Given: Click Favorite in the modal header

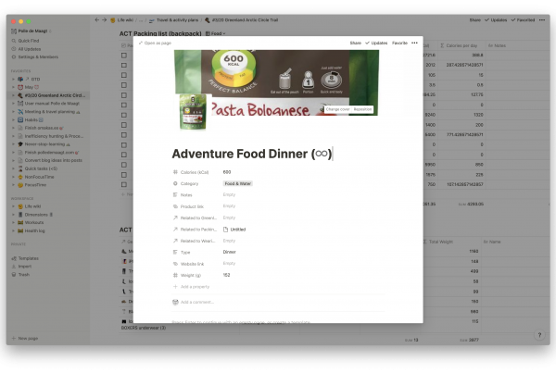Looking at the screenshot, I should (x=399, y=43).
